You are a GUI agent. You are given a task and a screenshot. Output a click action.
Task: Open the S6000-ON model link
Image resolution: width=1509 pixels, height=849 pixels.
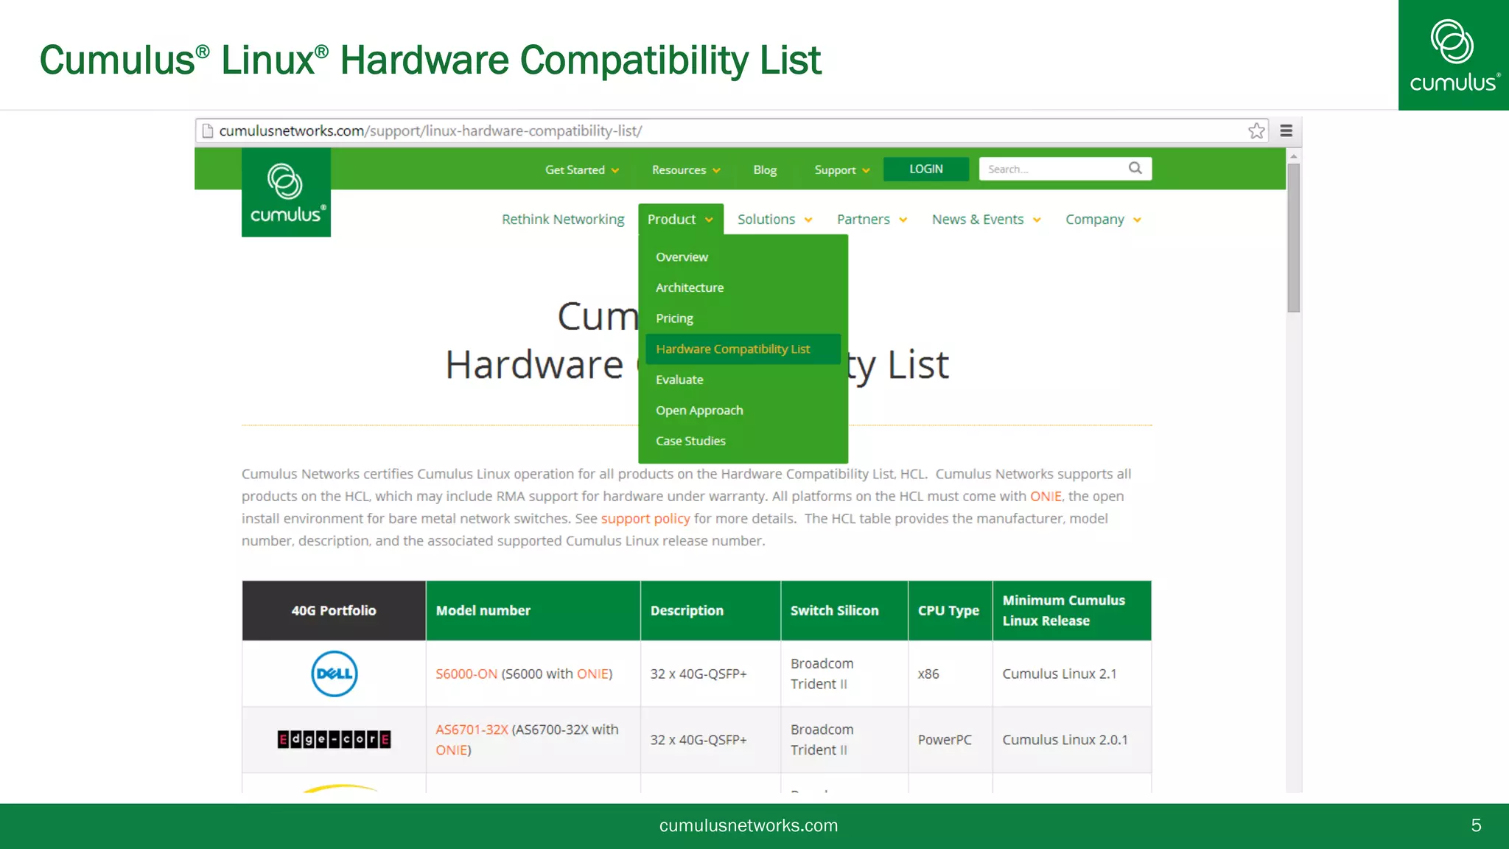466,674
